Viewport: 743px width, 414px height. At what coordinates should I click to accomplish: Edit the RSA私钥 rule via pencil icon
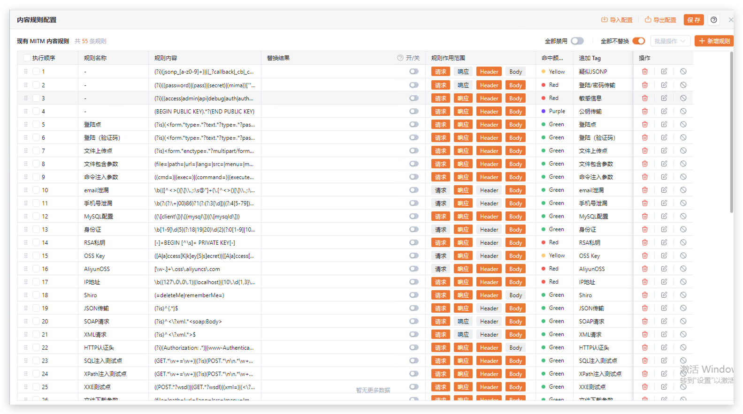pos(664,243)
